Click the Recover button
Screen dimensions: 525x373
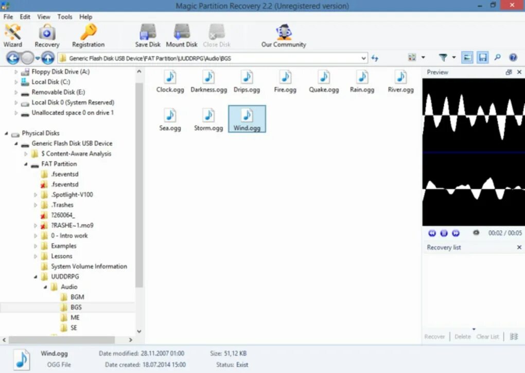434,336
